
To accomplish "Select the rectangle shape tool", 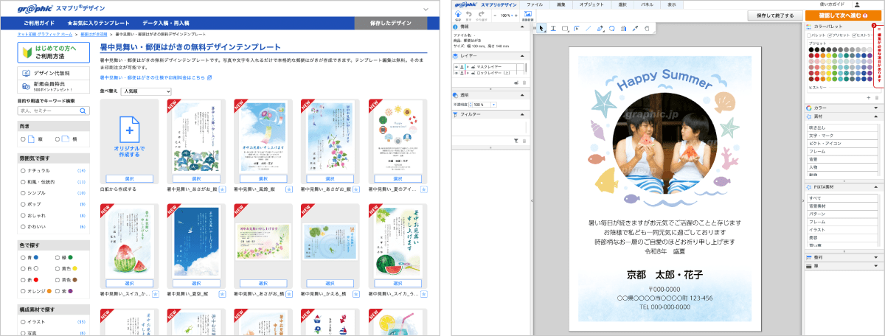I will 565,29.
